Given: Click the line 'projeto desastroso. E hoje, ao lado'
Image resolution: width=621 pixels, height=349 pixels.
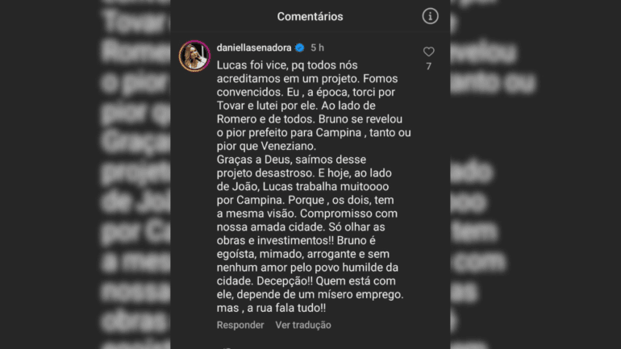Looking at the screenshot, I should click(x=304, y=173).
